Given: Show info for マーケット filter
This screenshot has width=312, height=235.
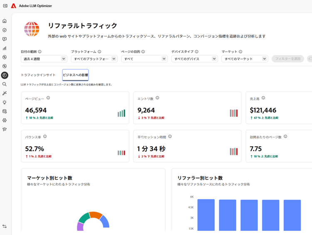Looking at the screenshot, I should pyautogui.click(x=240, y=52).
